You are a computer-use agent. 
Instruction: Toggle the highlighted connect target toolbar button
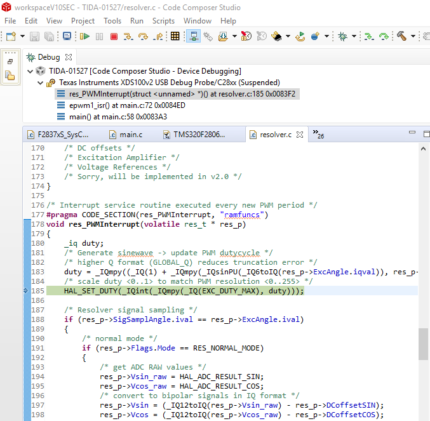pyautogui.click(x=192, y=37)
